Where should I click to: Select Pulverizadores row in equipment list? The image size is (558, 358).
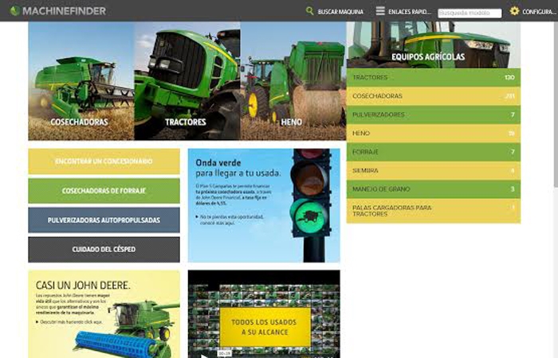tap(434, 115)
